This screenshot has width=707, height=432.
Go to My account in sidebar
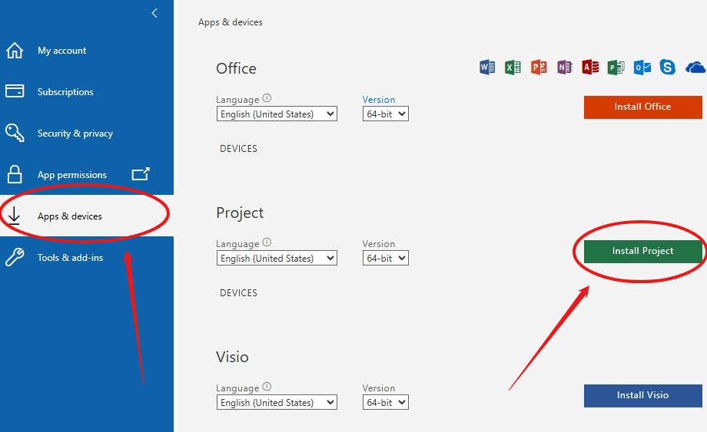[x=61, y=51]
